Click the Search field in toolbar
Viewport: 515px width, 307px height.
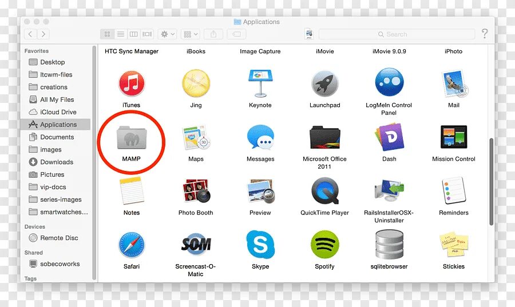click(397, 34)
